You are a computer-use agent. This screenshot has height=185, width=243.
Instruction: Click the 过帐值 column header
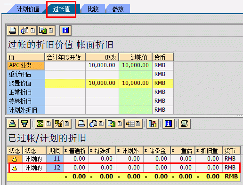[136, 57]
